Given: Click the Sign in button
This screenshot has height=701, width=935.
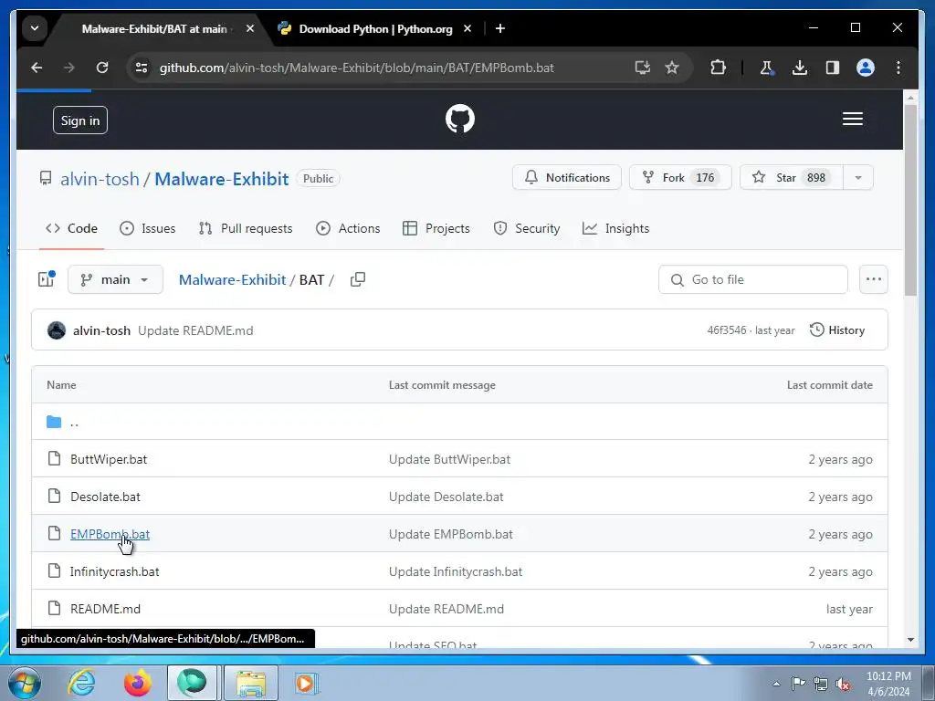Looking at the screenshot, I should pos(80,120).
